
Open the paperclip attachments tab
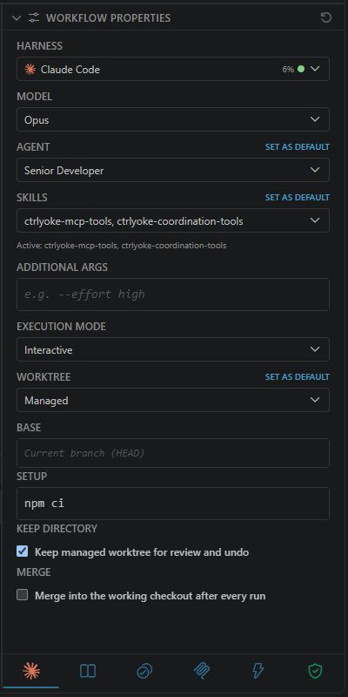point(201,671)
